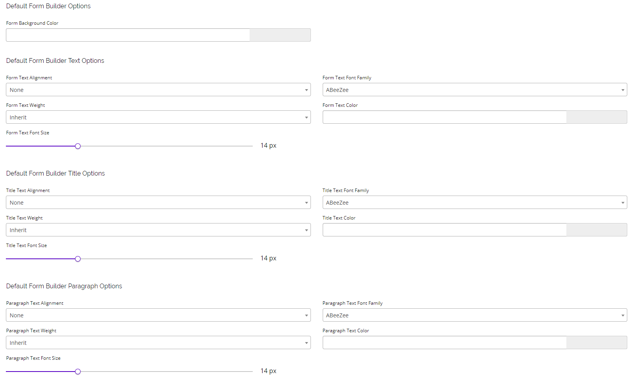This screenshot has width=632, height=379.
Task: Click the Title Text Color swatch area
Action: click(597, 230)
